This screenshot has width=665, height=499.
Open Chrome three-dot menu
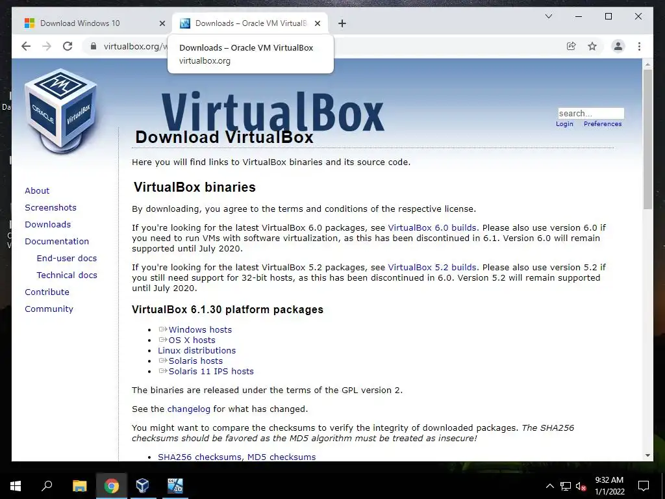[639, 46]
